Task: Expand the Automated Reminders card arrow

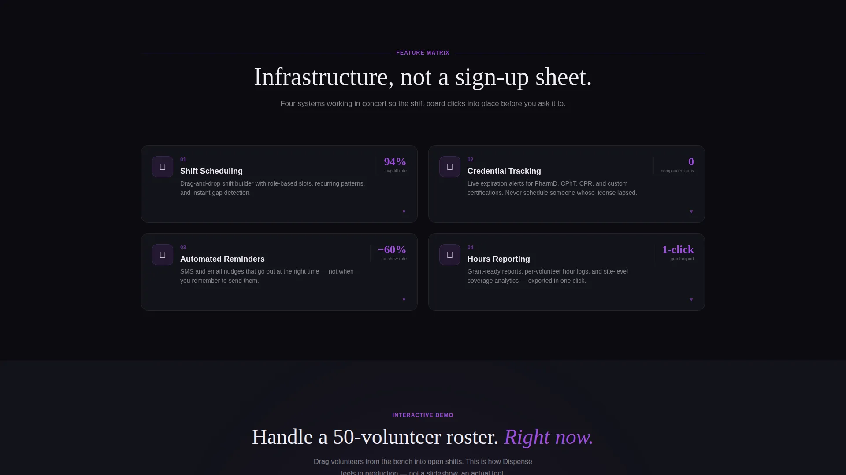Action: pos(404,300)
